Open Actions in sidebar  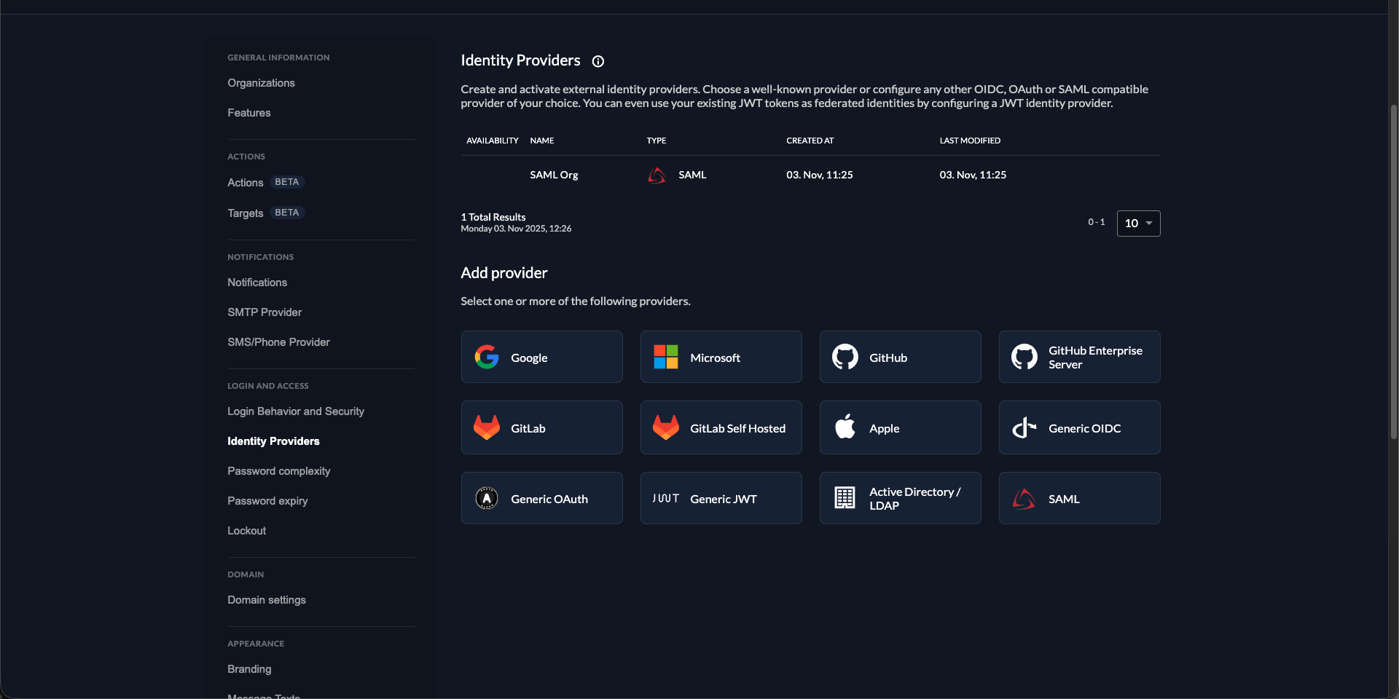coord(245,183)
